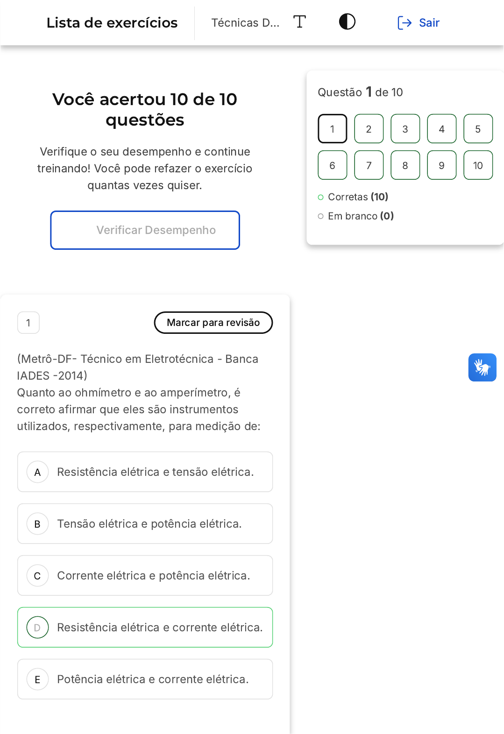The image size is (504, 734).
Task: Select answer option B radio circle
Action: (37, 524)
